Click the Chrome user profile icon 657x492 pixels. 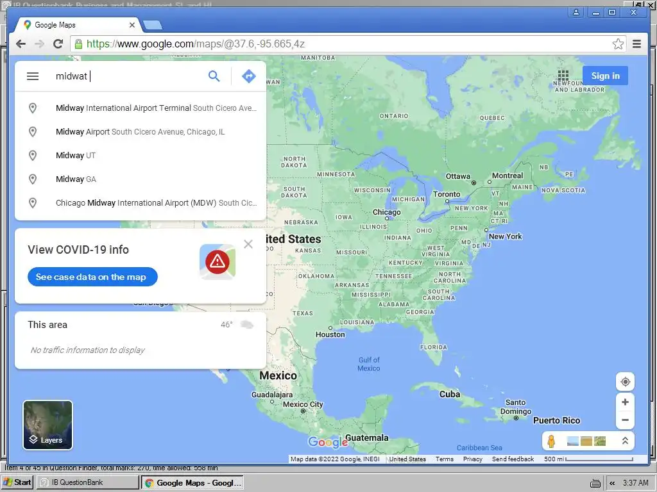[x=576, y=12]
